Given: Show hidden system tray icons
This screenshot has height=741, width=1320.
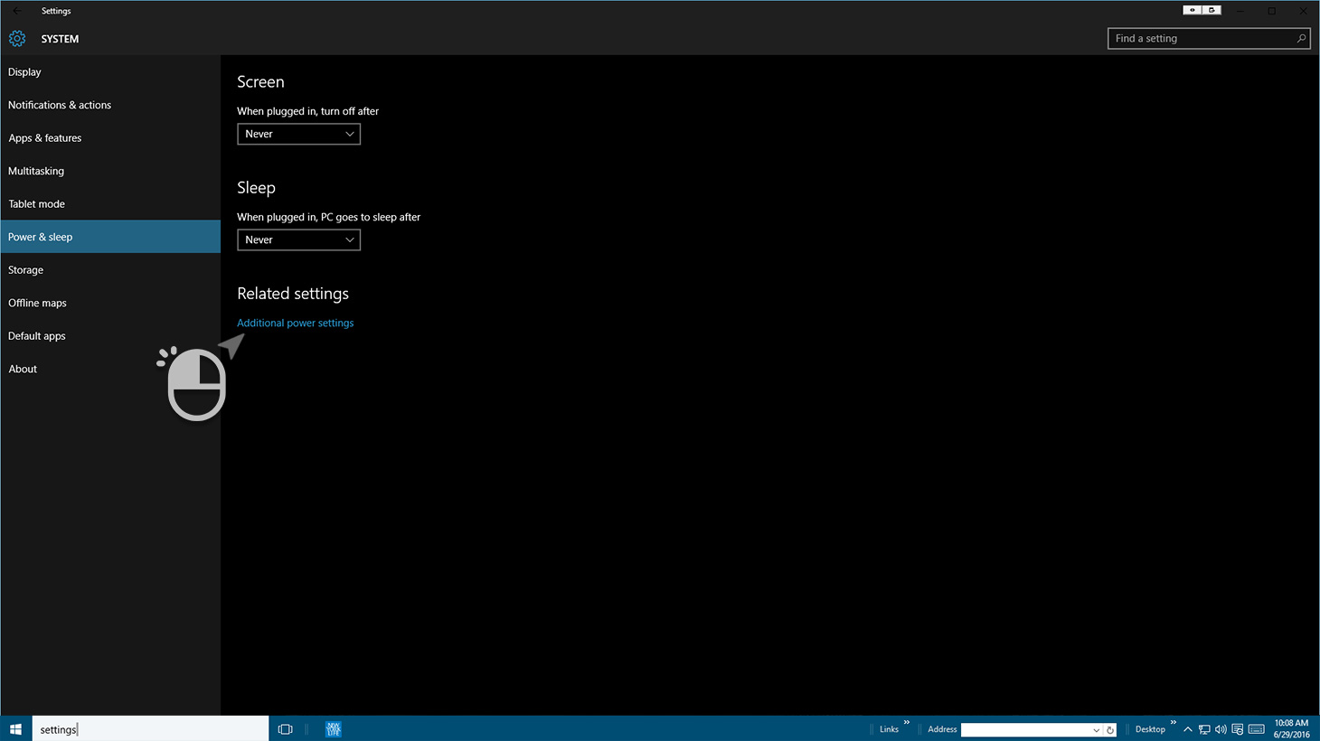Looking at the screenshot, I should (1188, 729).
